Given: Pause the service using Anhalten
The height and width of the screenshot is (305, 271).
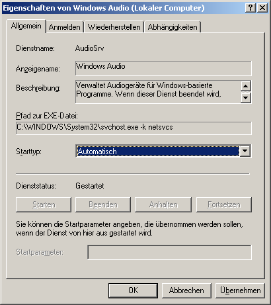Looking at the screenshot, I should pos(163,204).
